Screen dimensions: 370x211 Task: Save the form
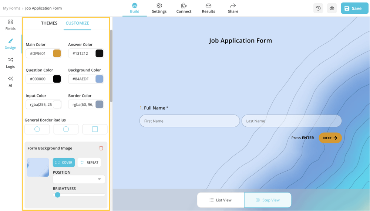coord(354,8)
